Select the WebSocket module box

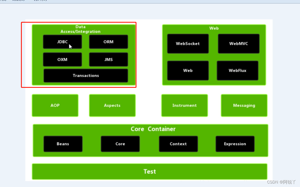(188, 44)
